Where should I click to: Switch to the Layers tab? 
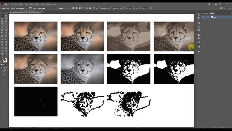coord(212,13)
